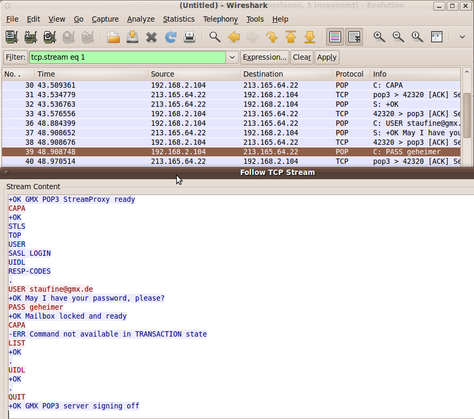
Task: Click the save capture file icon
Action: coord(132,37)
